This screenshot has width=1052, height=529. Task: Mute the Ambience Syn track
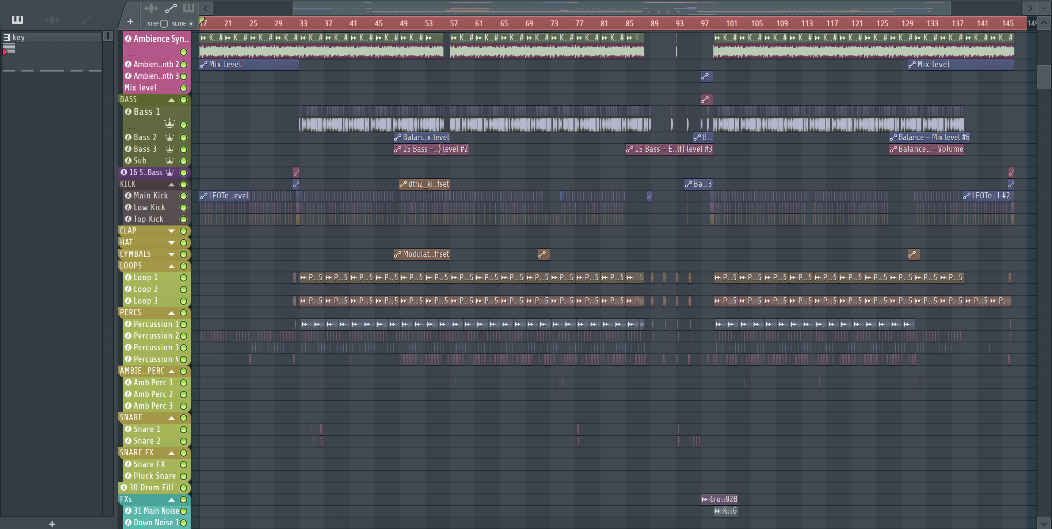pyautogui.click(x=184, y=52)
